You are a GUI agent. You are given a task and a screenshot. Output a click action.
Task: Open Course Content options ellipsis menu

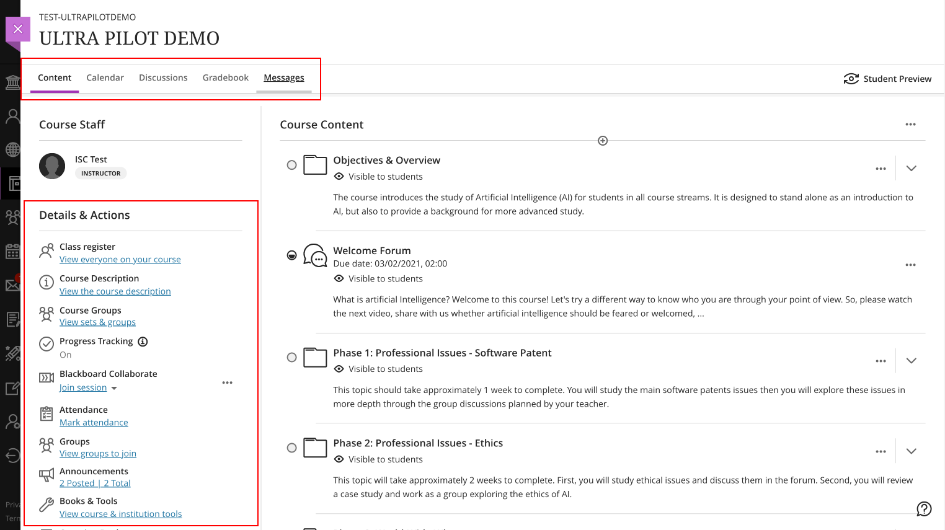tap(910, 125)
